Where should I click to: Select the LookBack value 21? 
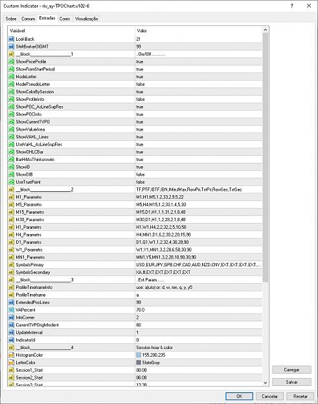click(x=139, y=39)
